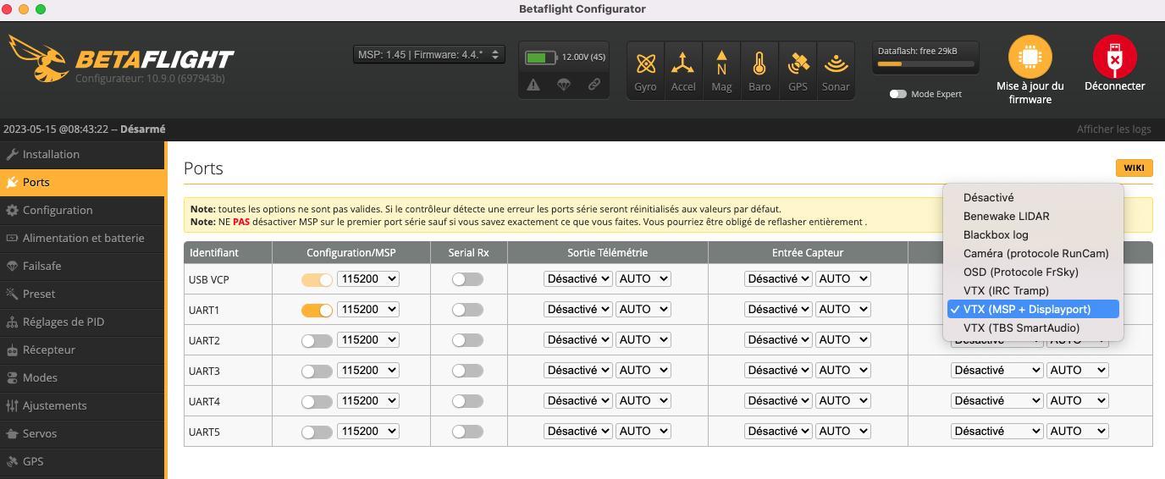Open the Ajustements tab

pyautogui.click(x=82, y=405)
